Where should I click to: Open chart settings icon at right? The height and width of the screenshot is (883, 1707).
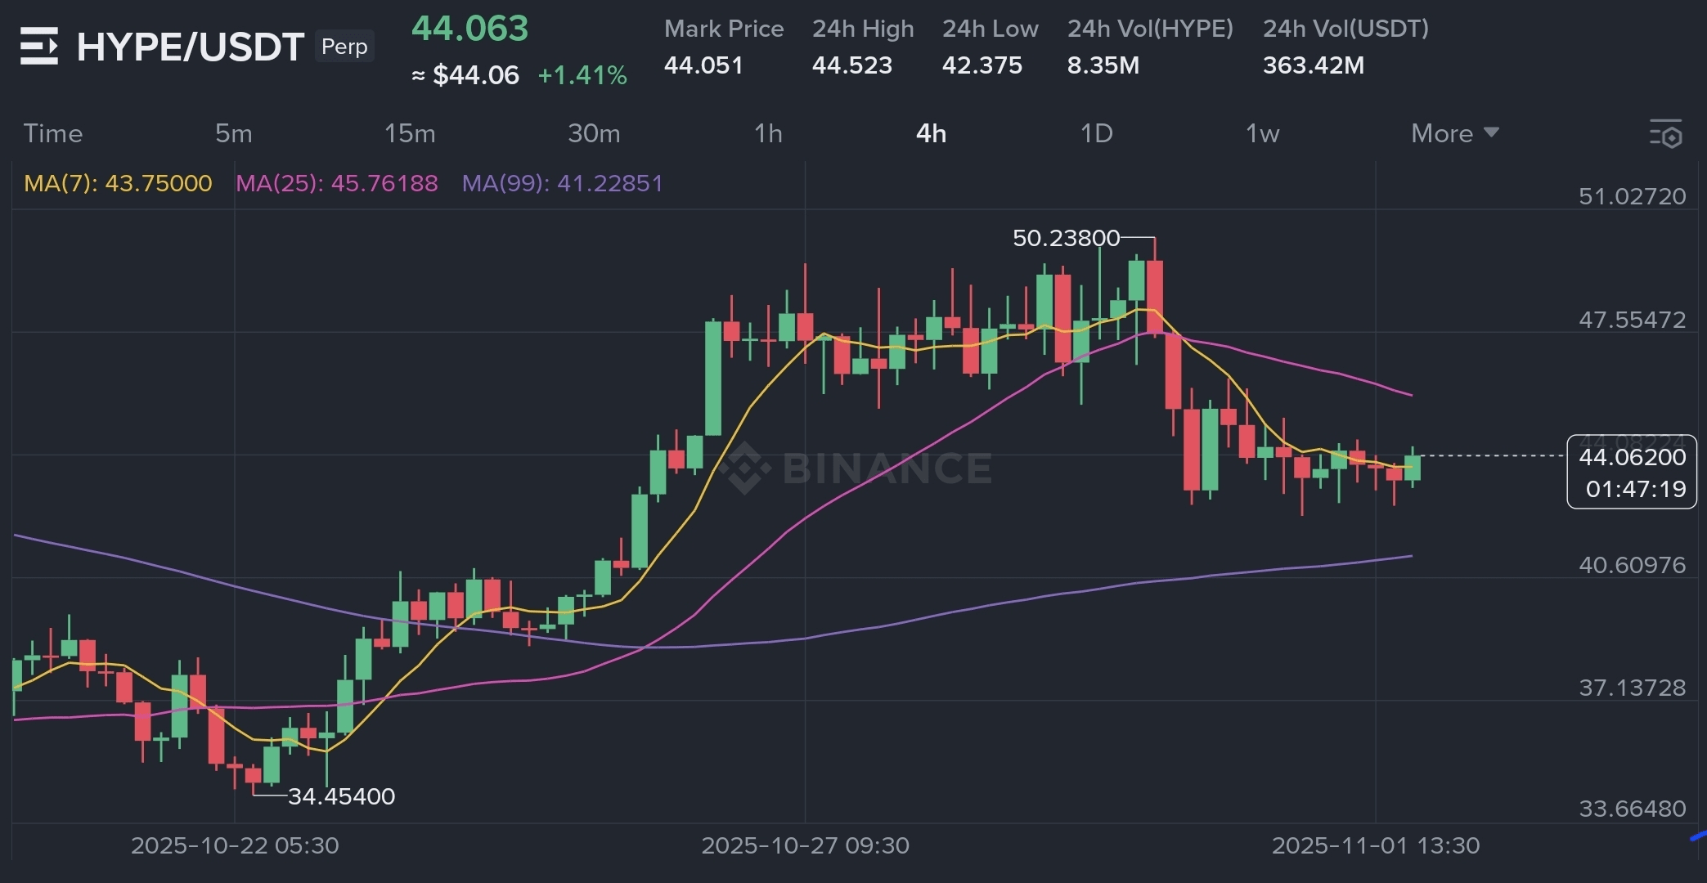[1665, 133]
